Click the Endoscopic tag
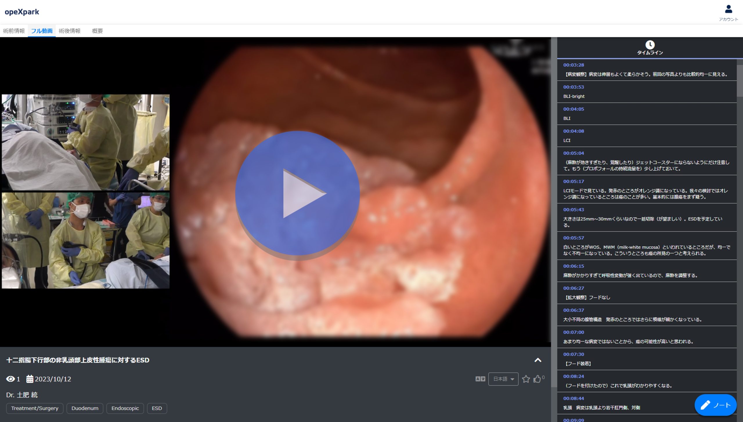 (125, 408)
